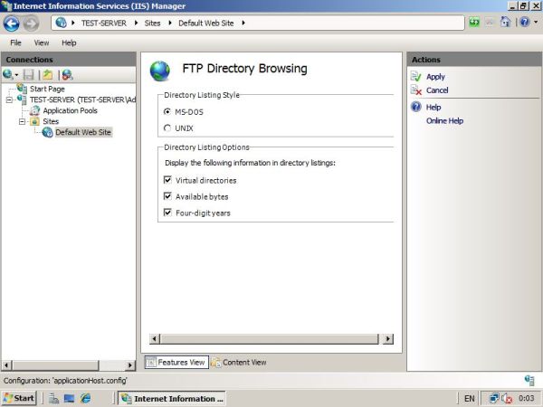Click the Up folder icon in Connections toolbar

[48, 74]
